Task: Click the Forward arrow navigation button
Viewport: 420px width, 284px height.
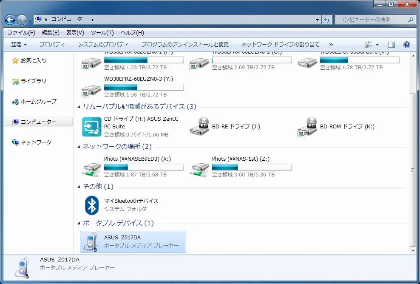Action: [x=21, y=20]
